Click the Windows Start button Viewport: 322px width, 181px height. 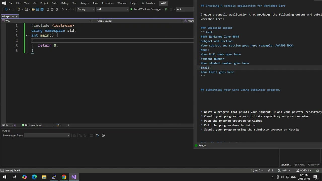click(5, 177)
